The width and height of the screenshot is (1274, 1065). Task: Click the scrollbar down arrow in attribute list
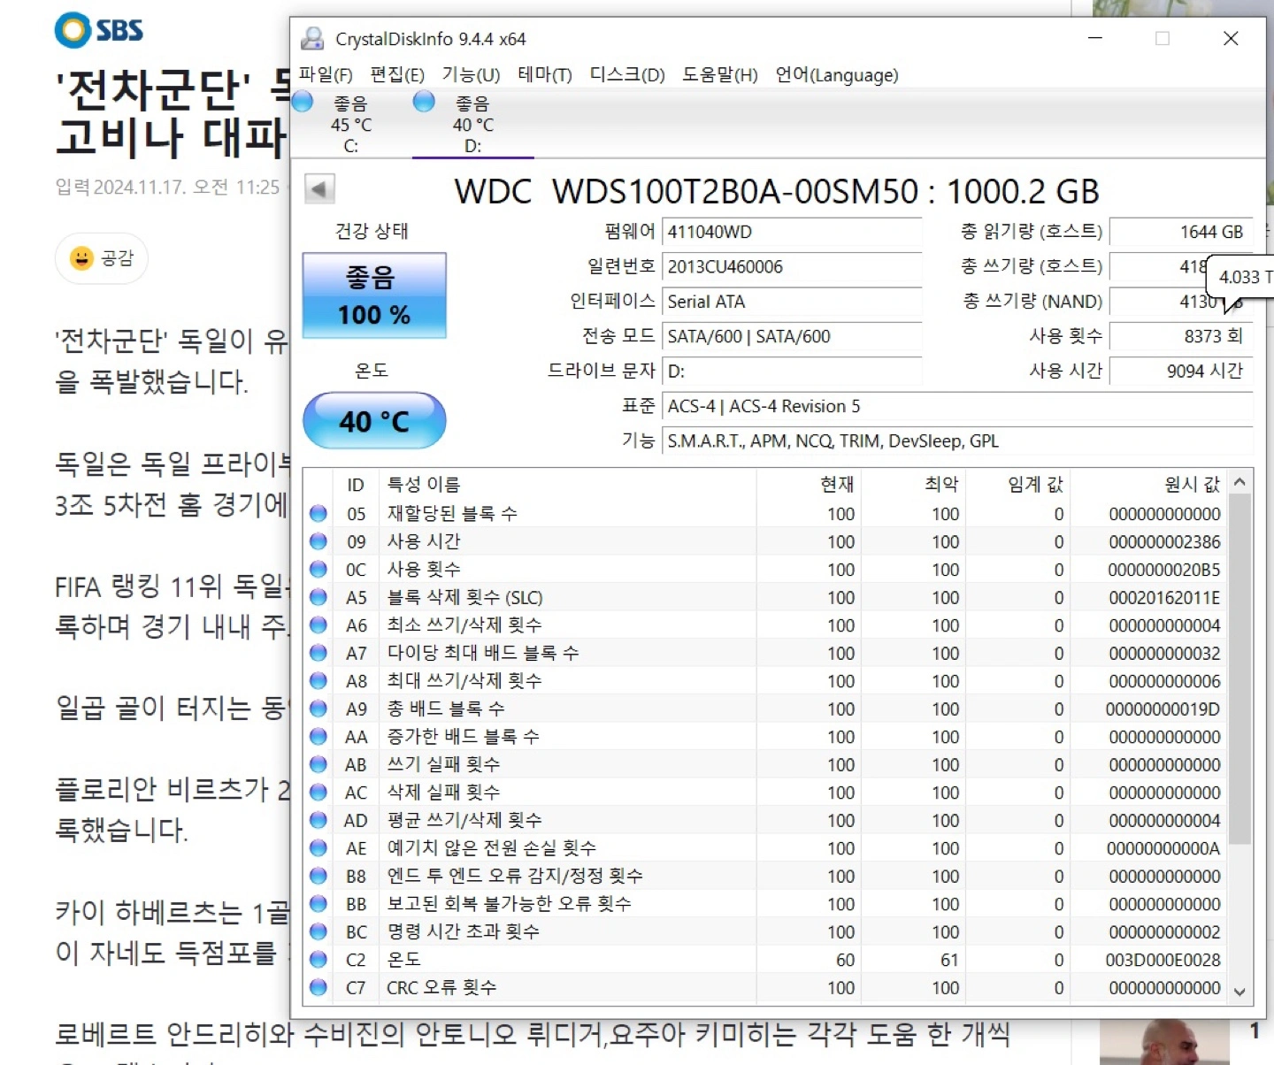pos(1239,992)
